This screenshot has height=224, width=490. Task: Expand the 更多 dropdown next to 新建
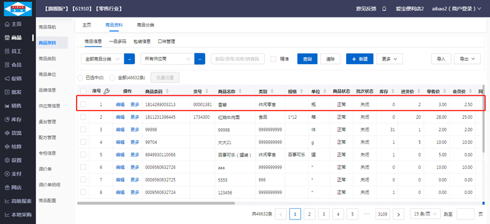(389, 59)
